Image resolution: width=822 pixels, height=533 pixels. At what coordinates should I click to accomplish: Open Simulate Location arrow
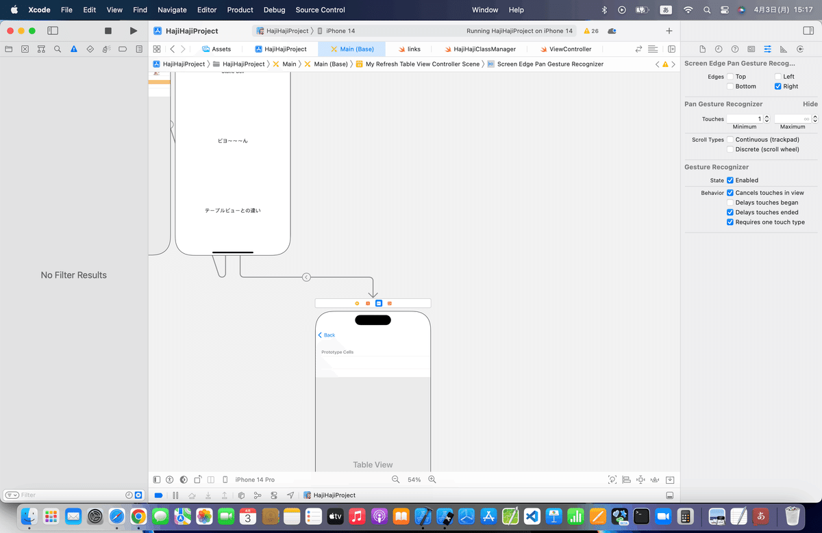(x=290, y=495)
